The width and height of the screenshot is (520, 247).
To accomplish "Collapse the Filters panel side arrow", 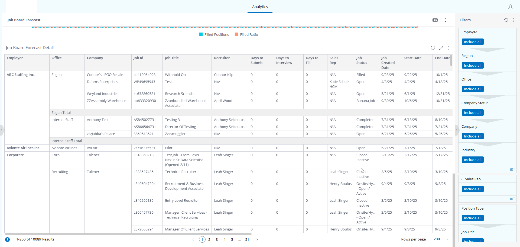I will 456,130.
